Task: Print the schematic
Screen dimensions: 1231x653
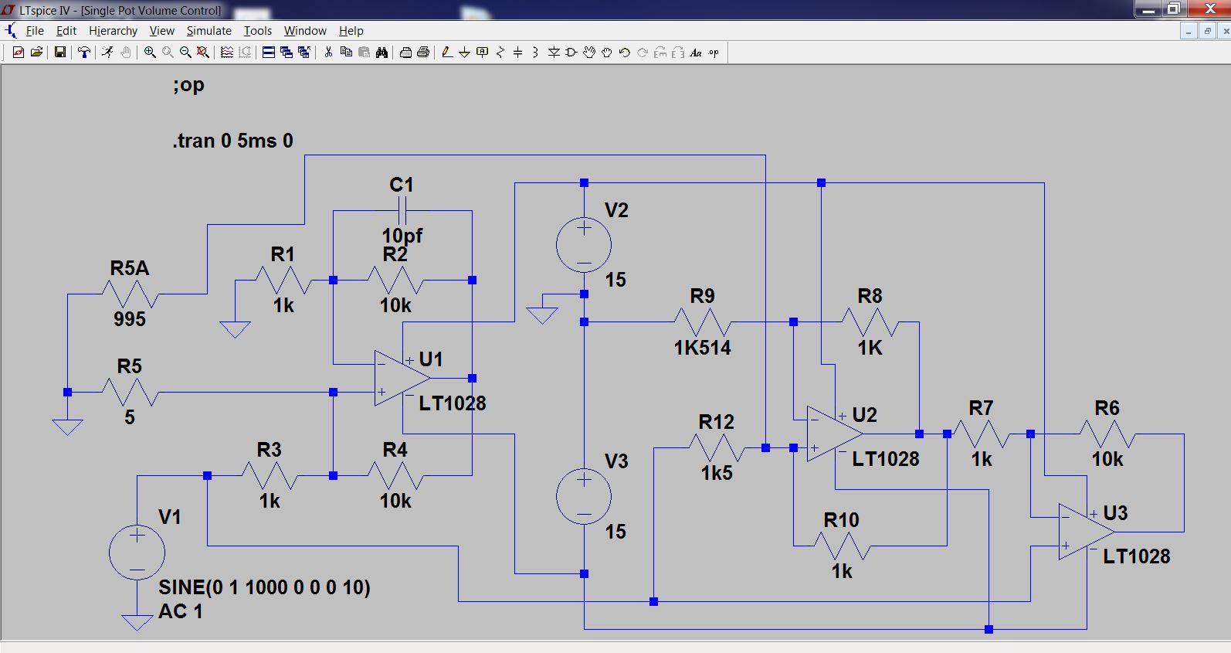Action: pos(423,53)
